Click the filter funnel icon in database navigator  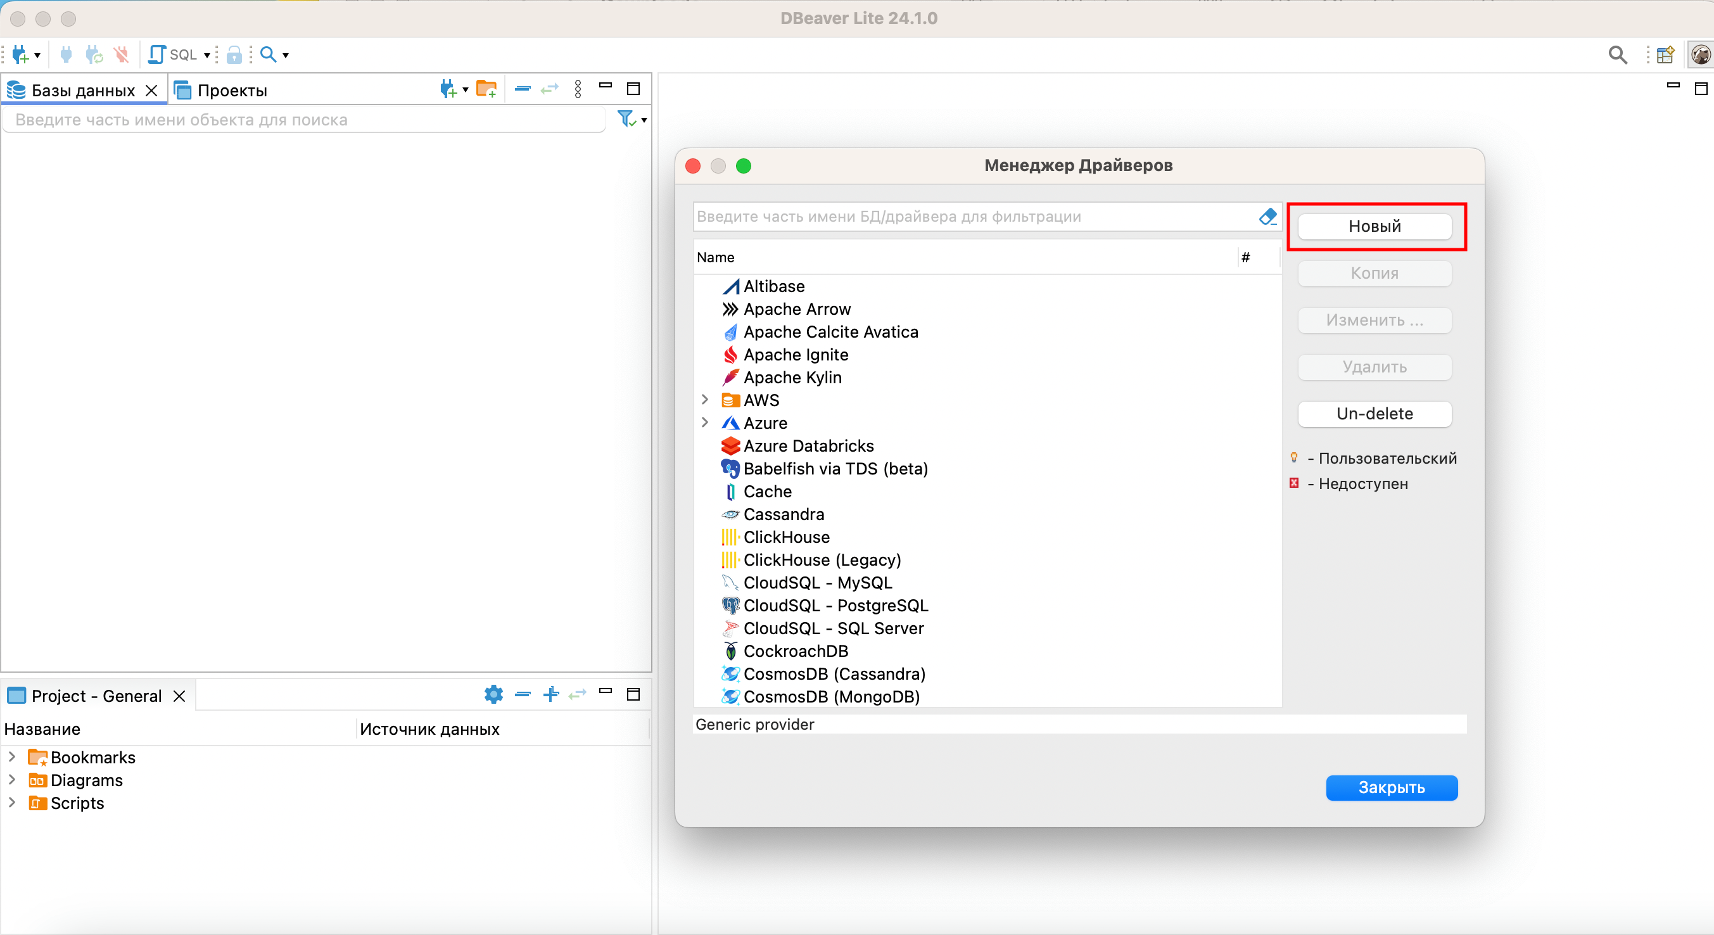(626, 119)
